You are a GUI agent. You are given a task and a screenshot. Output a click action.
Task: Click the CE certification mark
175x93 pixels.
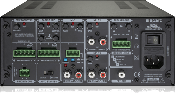coord(137,74)
